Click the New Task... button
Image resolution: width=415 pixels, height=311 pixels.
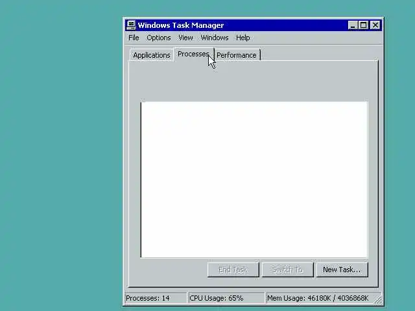[342, 270]
